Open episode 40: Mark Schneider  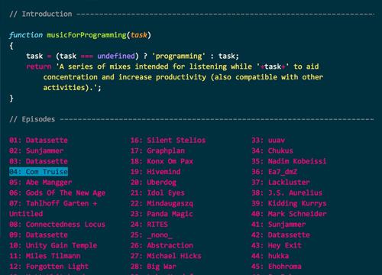point(289,214)
